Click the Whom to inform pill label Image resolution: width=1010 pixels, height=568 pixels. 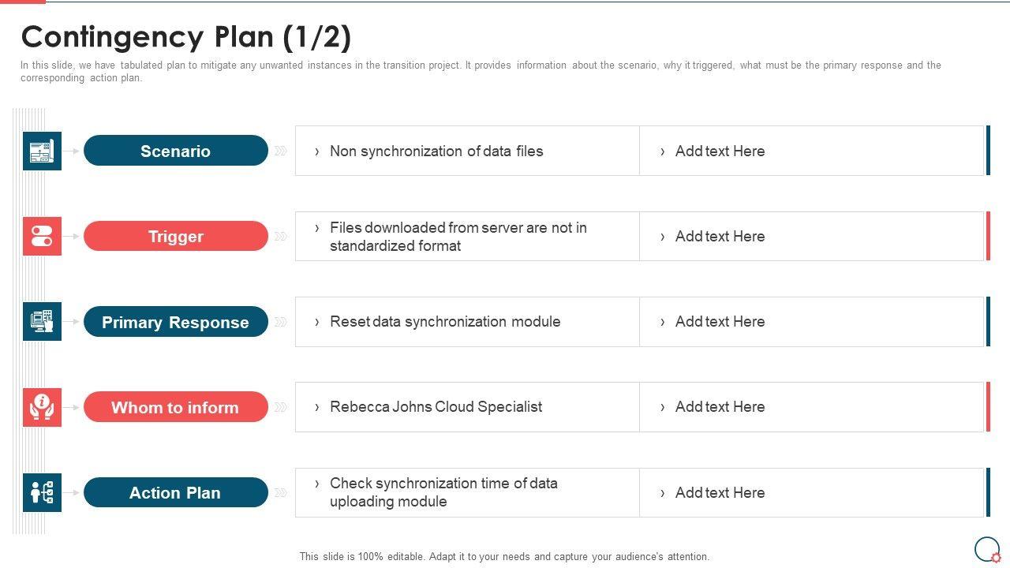[x=175, y=407]
